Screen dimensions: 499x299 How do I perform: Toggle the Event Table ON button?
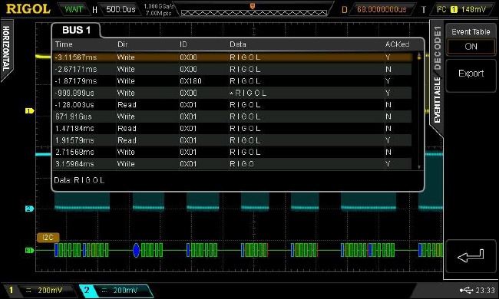click(471, 47)
